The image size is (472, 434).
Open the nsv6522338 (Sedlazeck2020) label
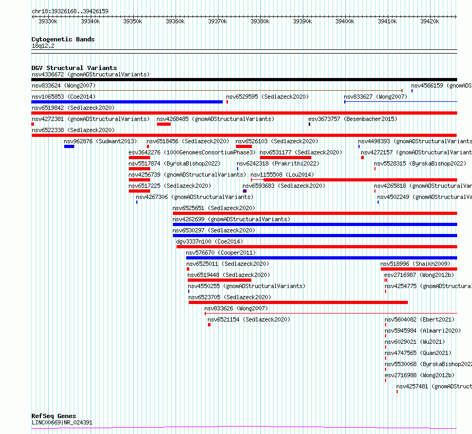(x=73, y=130)
